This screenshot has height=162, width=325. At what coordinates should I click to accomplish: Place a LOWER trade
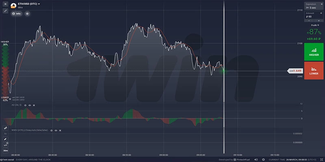tap(314, 70)
